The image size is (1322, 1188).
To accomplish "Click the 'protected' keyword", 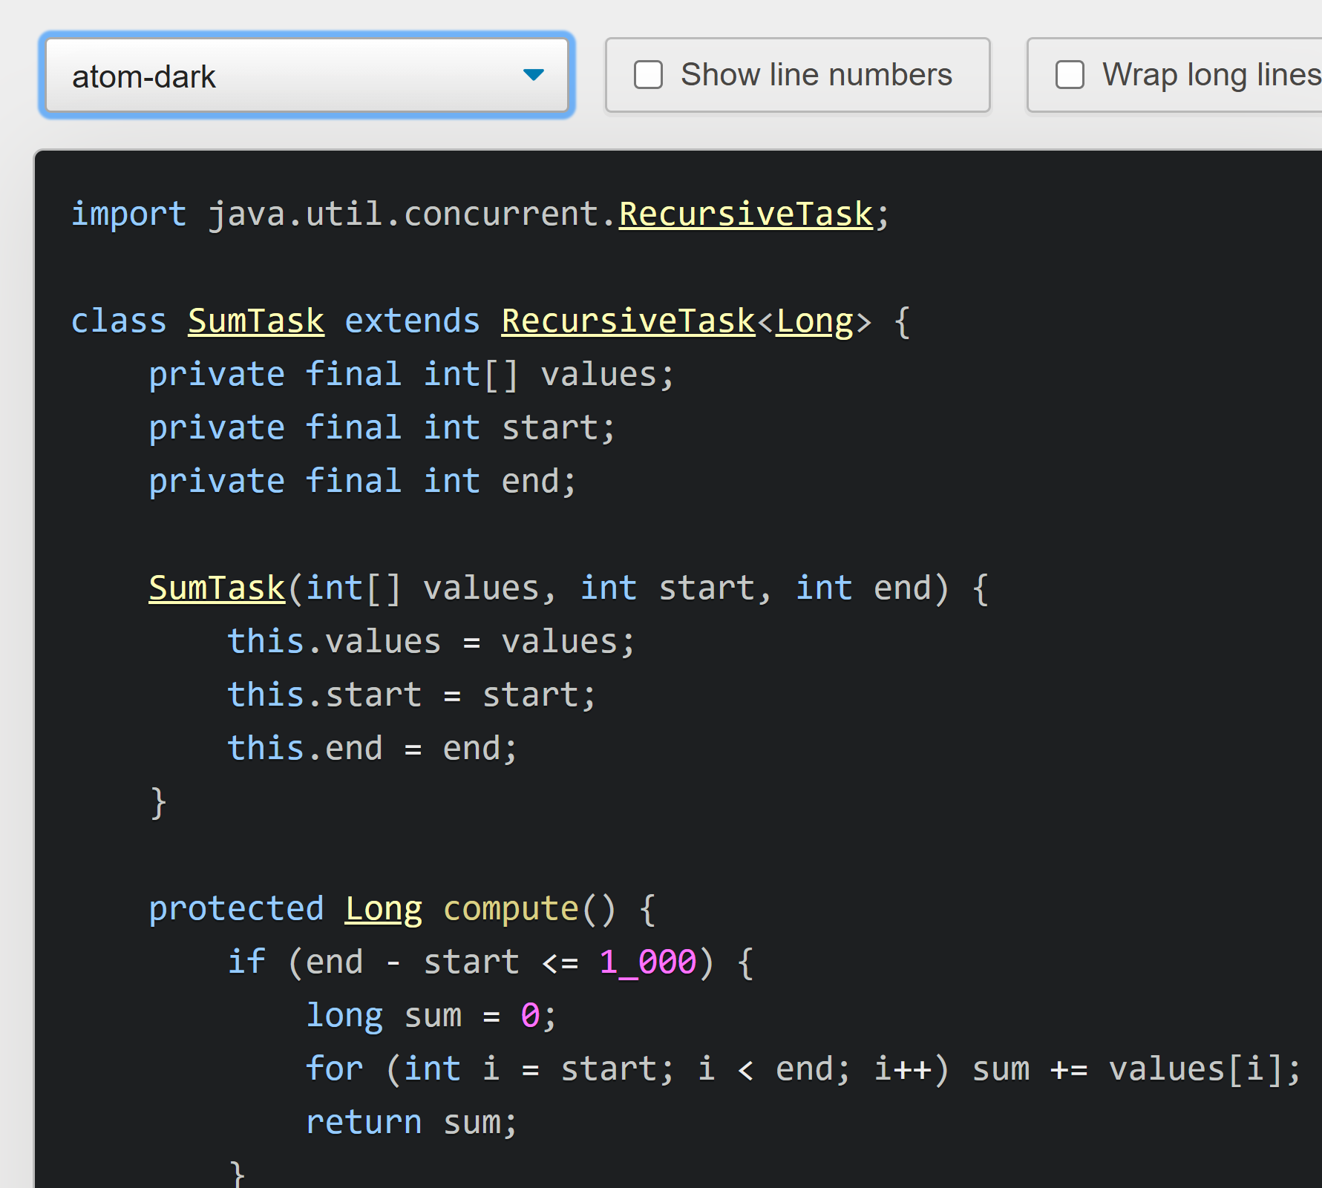I will (x=236, y=909).
